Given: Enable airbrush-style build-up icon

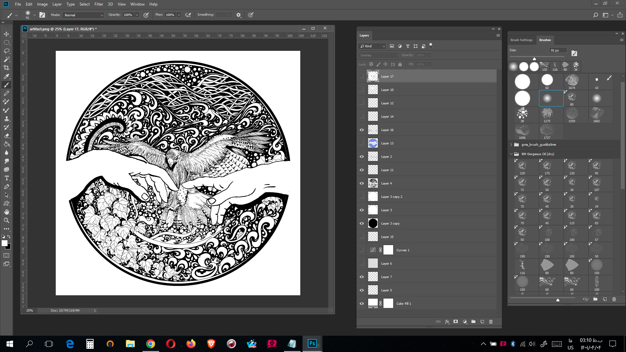Looking at the screenshot, I should [x=188, y=15].
